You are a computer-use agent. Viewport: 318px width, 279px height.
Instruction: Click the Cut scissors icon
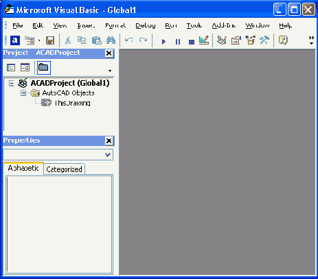pos(68,40)
